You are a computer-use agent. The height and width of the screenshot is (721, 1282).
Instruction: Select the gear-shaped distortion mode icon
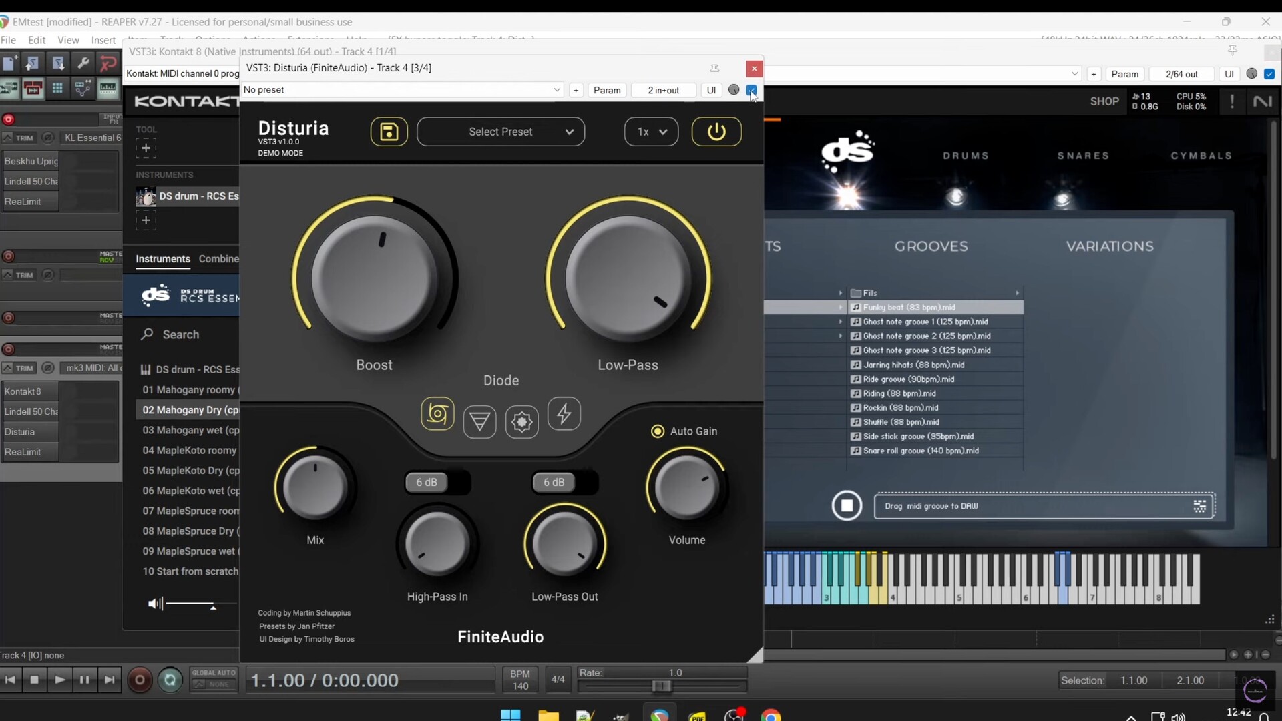click(x=521, y=421)
